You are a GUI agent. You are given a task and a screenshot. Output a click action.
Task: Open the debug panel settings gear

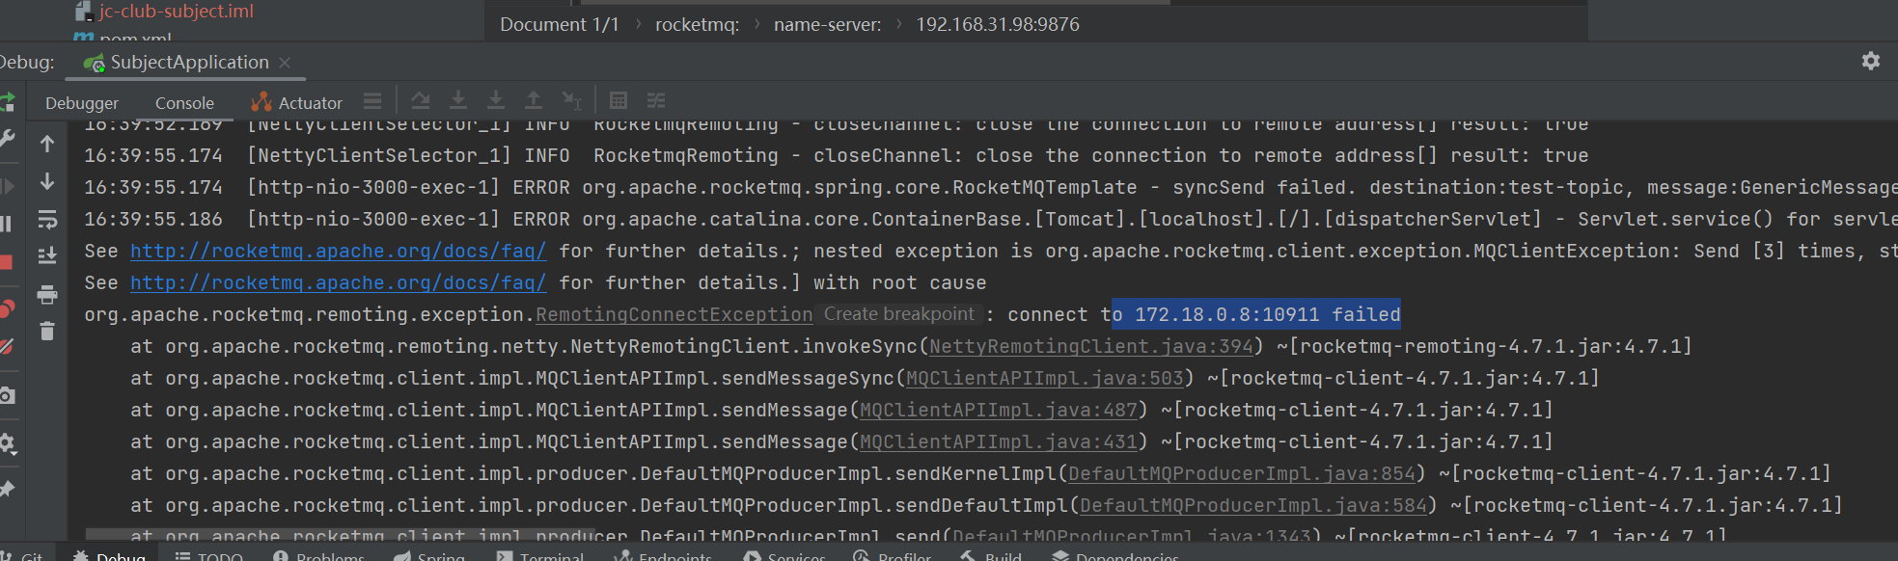tap(1870, 62)
